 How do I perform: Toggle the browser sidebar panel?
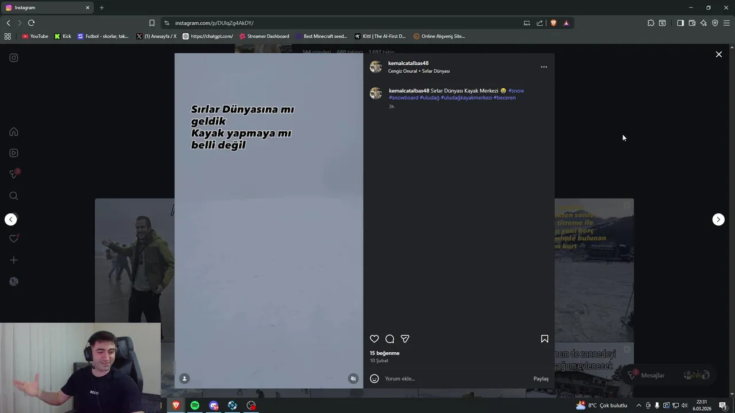click(x=680, y=23)
